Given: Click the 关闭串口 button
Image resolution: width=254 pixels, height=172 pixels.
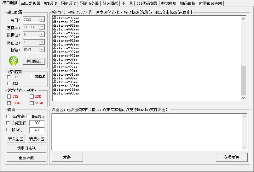Looking at the screenshot, I should 34,61.
